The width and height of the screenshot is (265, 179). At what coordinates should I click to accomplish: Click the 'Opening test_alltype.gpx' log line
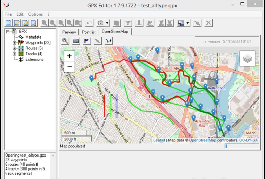[x=26, y=155]
